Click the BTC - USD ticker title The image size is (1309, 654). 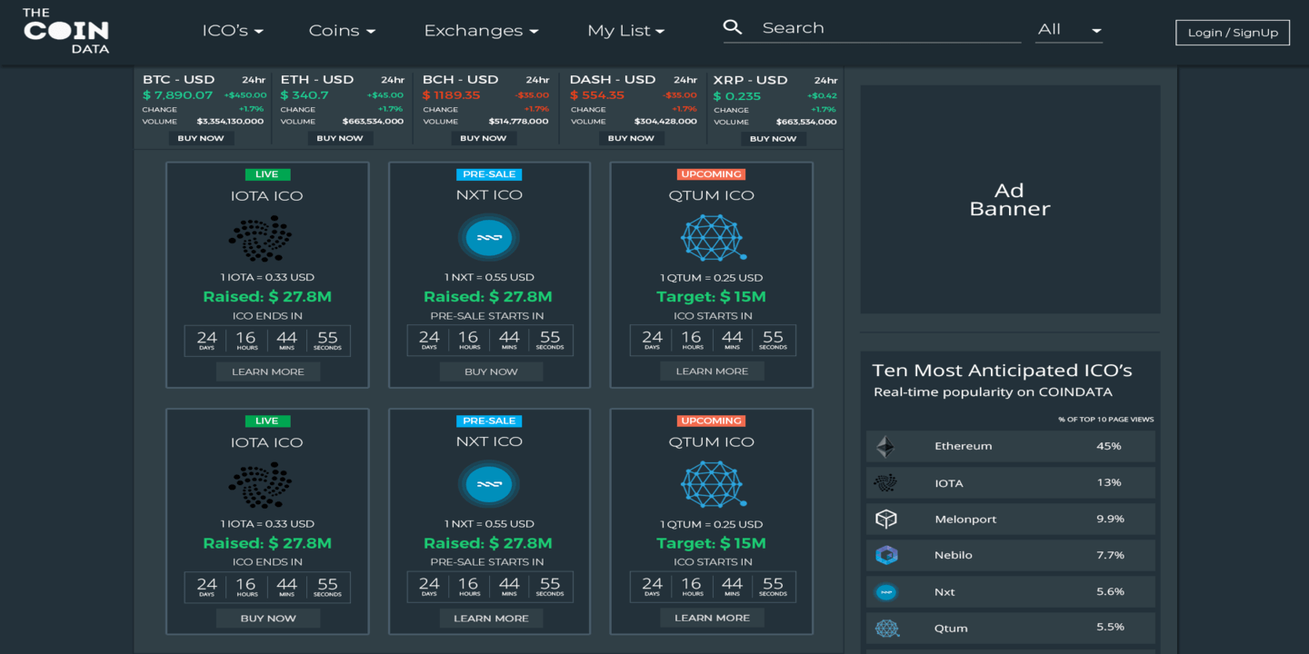click(179, 80)
